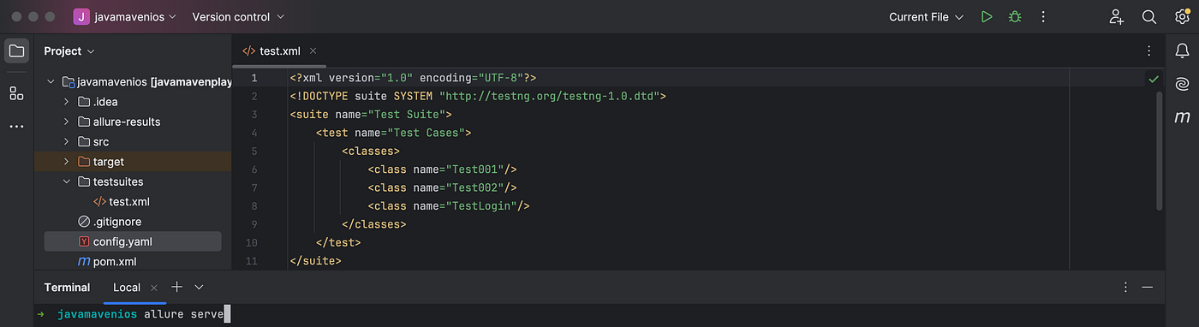The height and width of the screenshot is (327, 1199).
Task: Open More Actions three-dot menu in toolbar
Action: [x=1043, y=17]
